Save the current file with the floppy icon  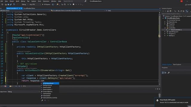tap(8, 4)
